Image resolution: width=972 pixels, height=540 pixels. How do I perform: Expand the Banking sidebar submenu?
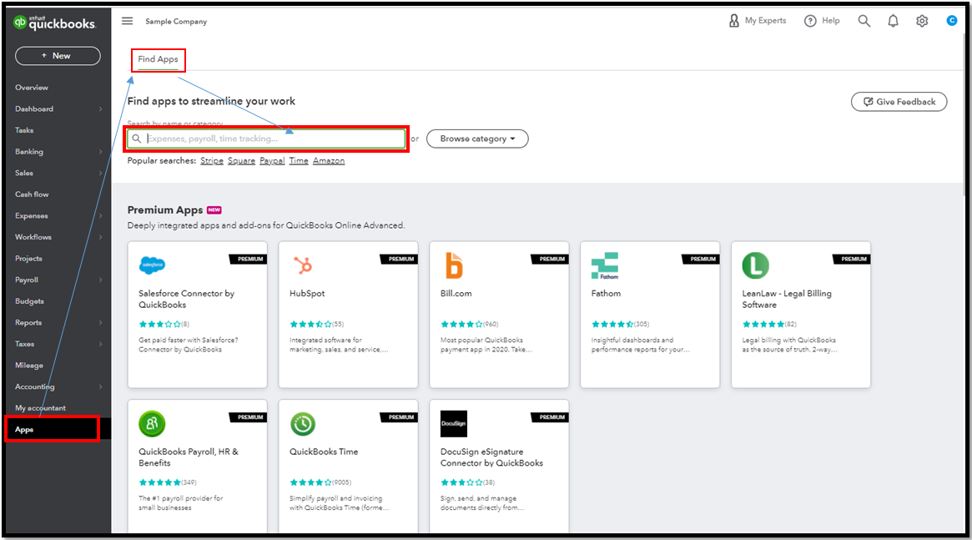tap(100, 152)
